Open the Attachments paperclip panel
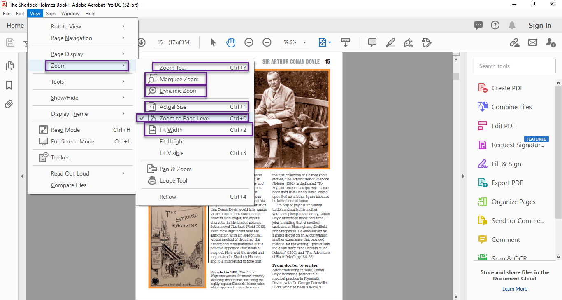Screen dimensions: 562x300 pos(9,104)
